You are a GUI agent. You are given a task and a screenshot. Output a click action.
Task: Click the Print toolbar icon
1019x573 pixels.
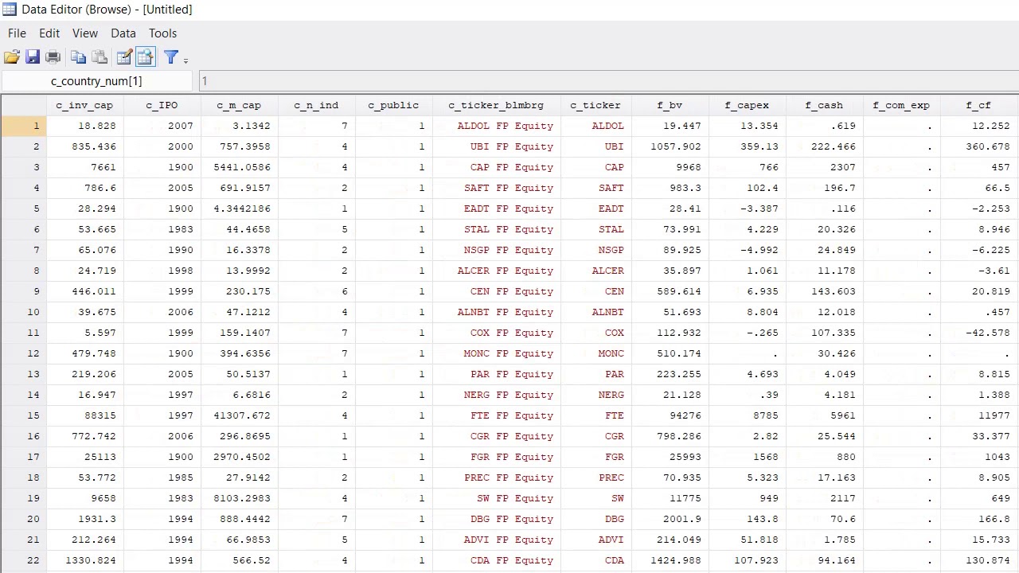pos(53,57)
